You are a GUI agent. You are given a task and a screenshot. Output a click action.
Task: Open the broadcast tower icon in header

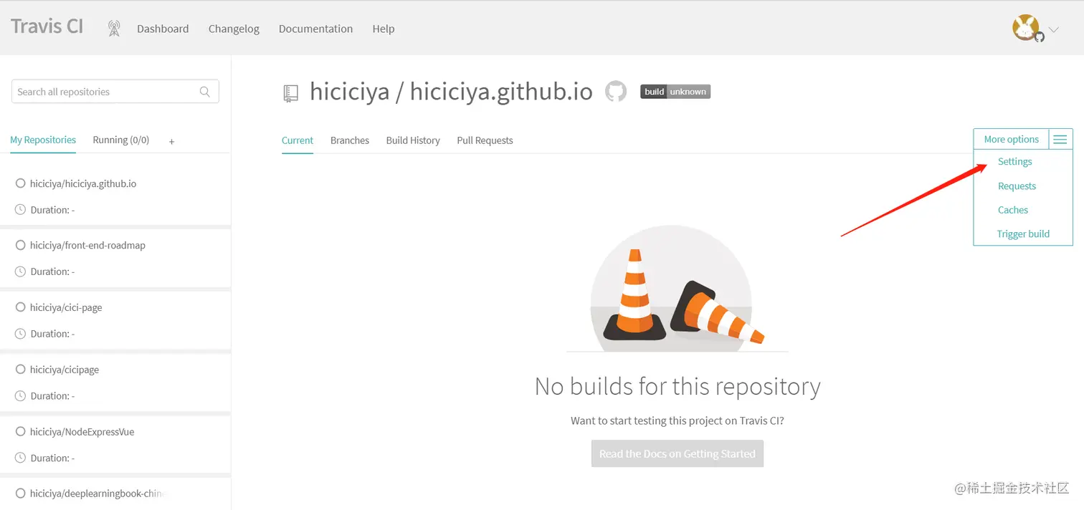coord(114,29)
